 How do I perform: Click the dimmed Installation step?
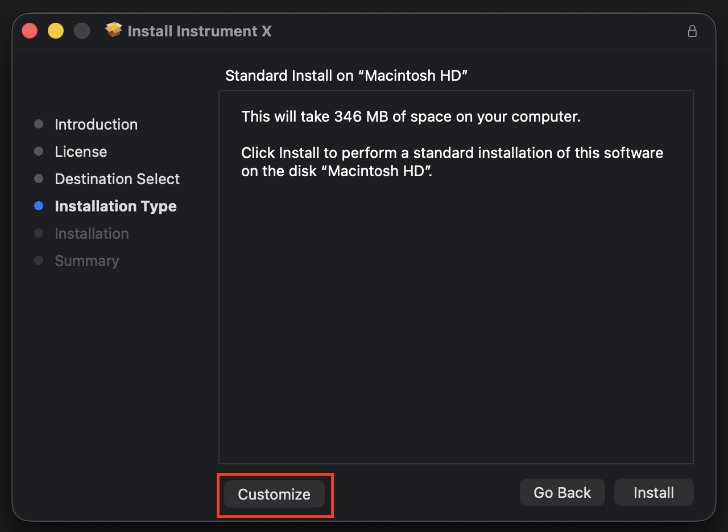[92, 234]
